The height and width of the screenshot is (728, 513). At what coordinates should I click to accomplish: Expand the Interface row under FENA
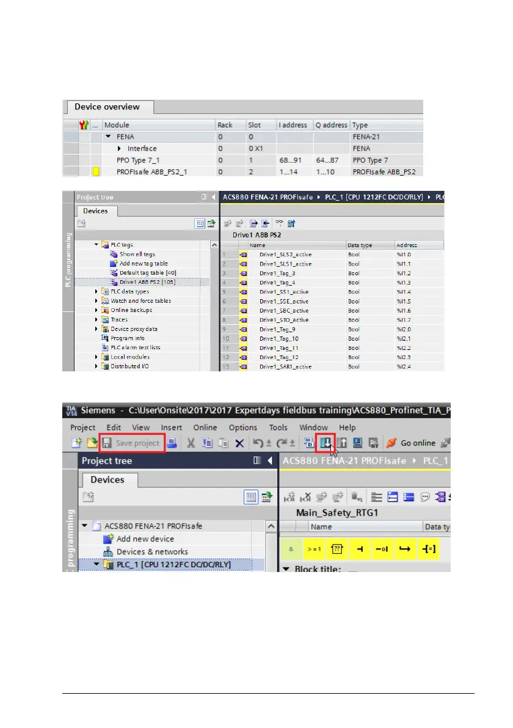pos(119,149)
